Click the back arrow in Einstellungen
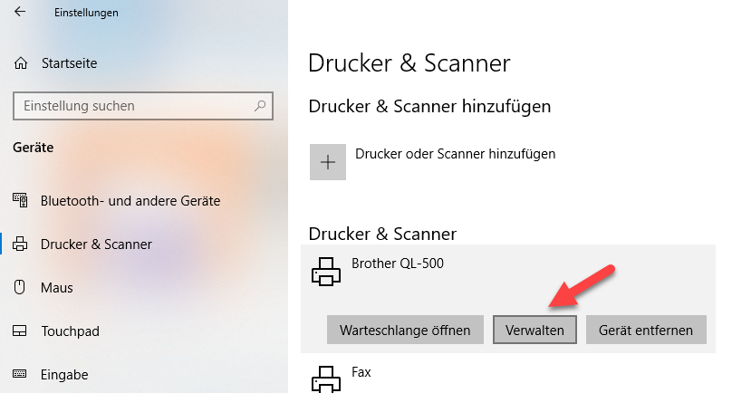The width and height of the screenshot is (732, 393). coord(20,13)
